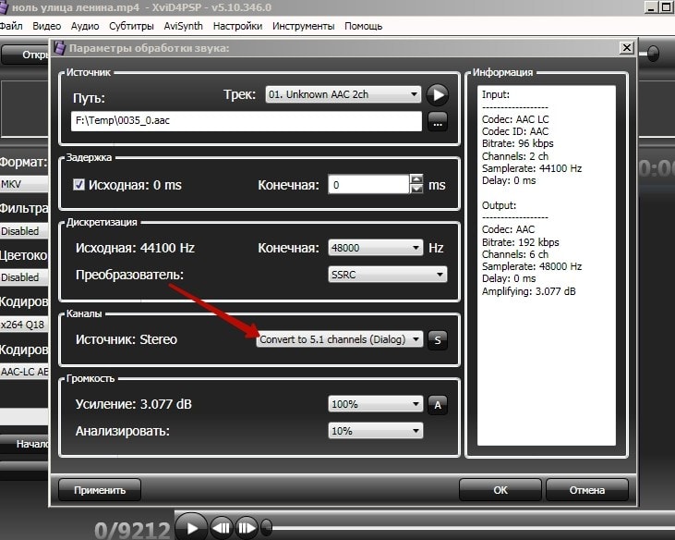Open the Субтитры menu
675x540 pixels.
131,26
